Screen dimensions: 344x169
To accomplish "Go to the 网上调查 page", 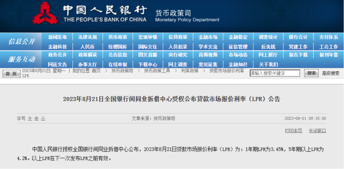I will tap(178, 64).
